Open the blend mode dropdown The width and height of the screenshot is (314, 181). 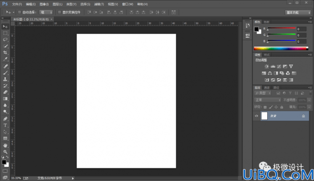tap(268, 100)
